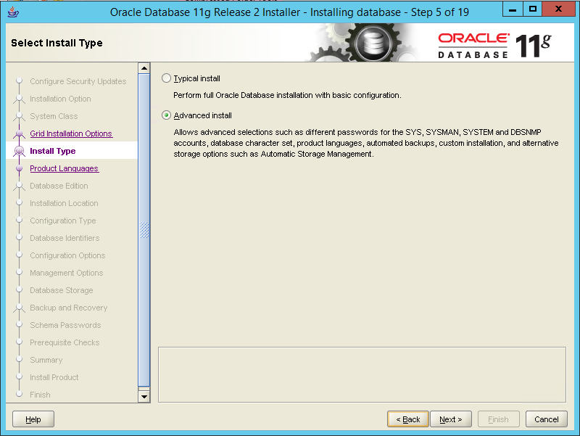Viewport: 580px width, 436px height.
Task: Open Grid Installation Options step link
Action: (71, 133)
